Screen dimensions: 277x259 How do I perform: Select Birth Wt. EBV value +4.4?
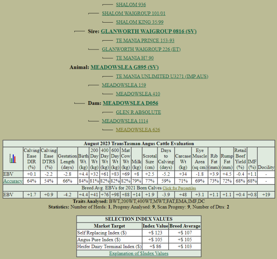click(83, 174)
